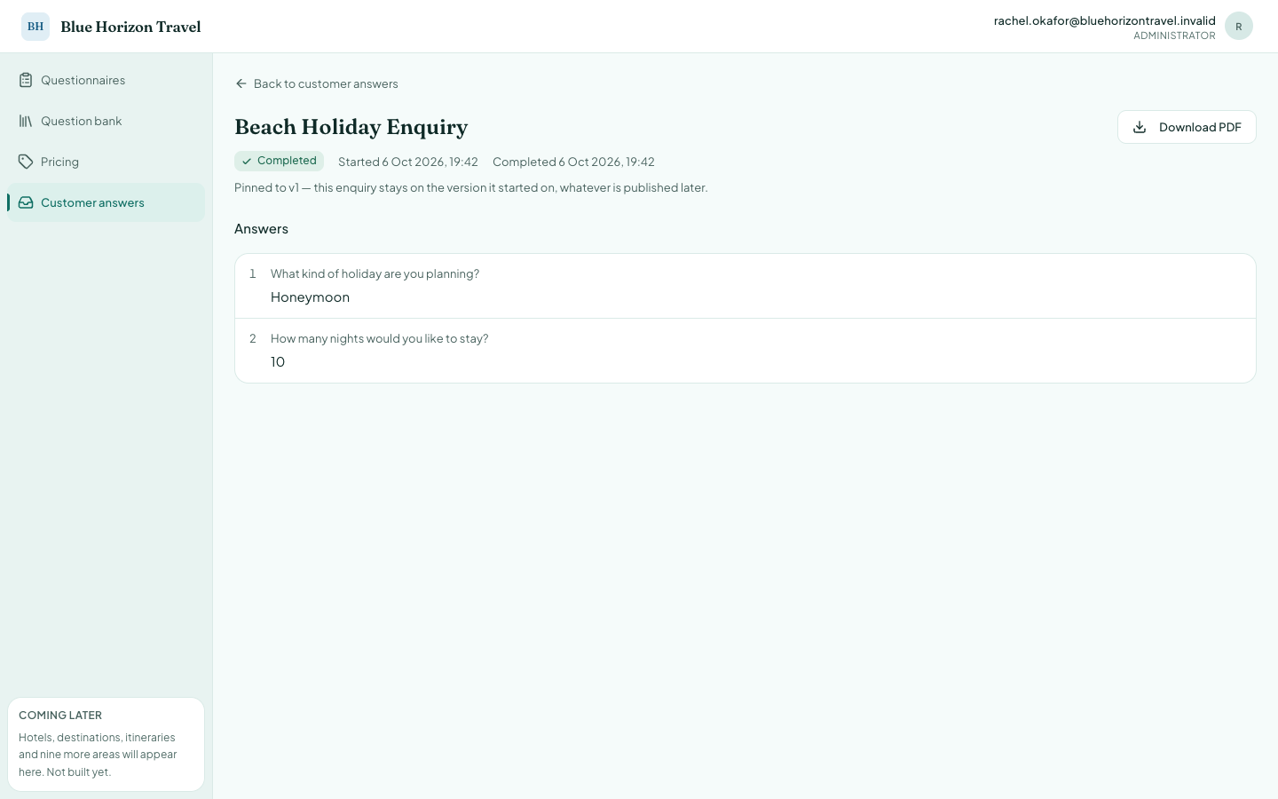Click the ADMINISTRATOR role label
The width and height of the screenshot is (1278, 799).
click(x=1174, y=36)
